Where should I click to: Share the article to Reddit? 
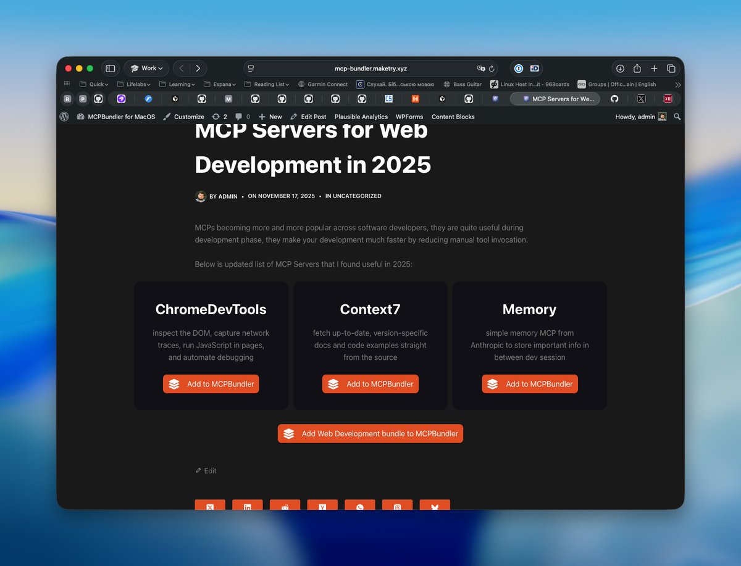pyautogui.click(x=285, y=507)
